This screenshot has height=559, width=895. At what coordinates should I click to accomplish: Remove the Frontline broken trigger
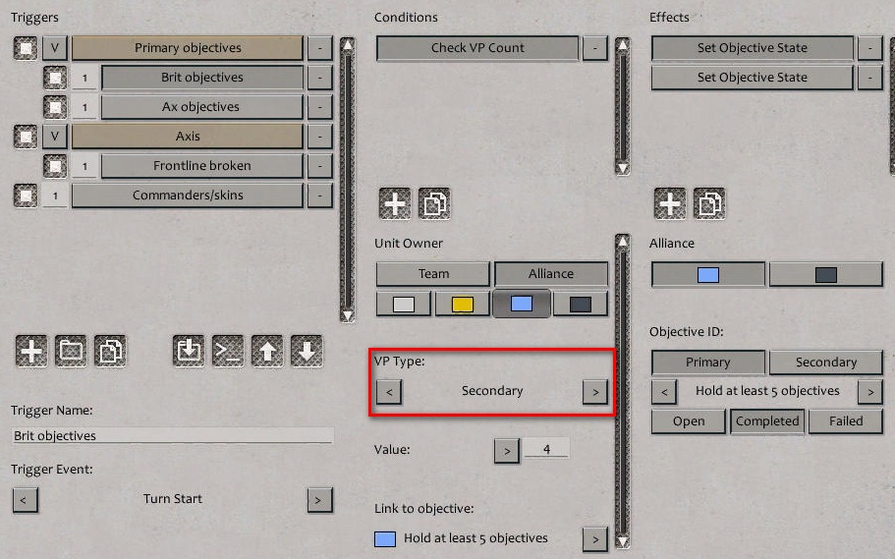click(x=319, y=166)
